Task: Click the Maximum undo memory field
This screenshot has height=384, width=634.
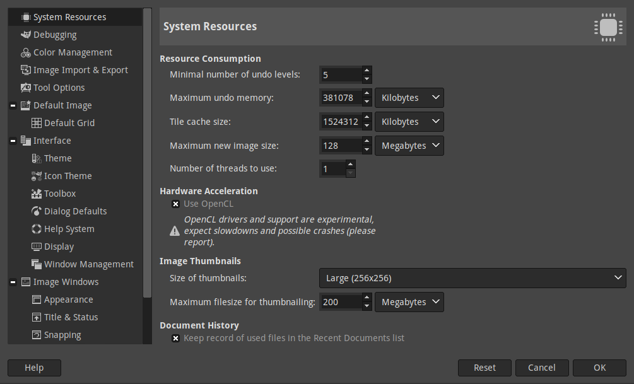Action: 341,98
